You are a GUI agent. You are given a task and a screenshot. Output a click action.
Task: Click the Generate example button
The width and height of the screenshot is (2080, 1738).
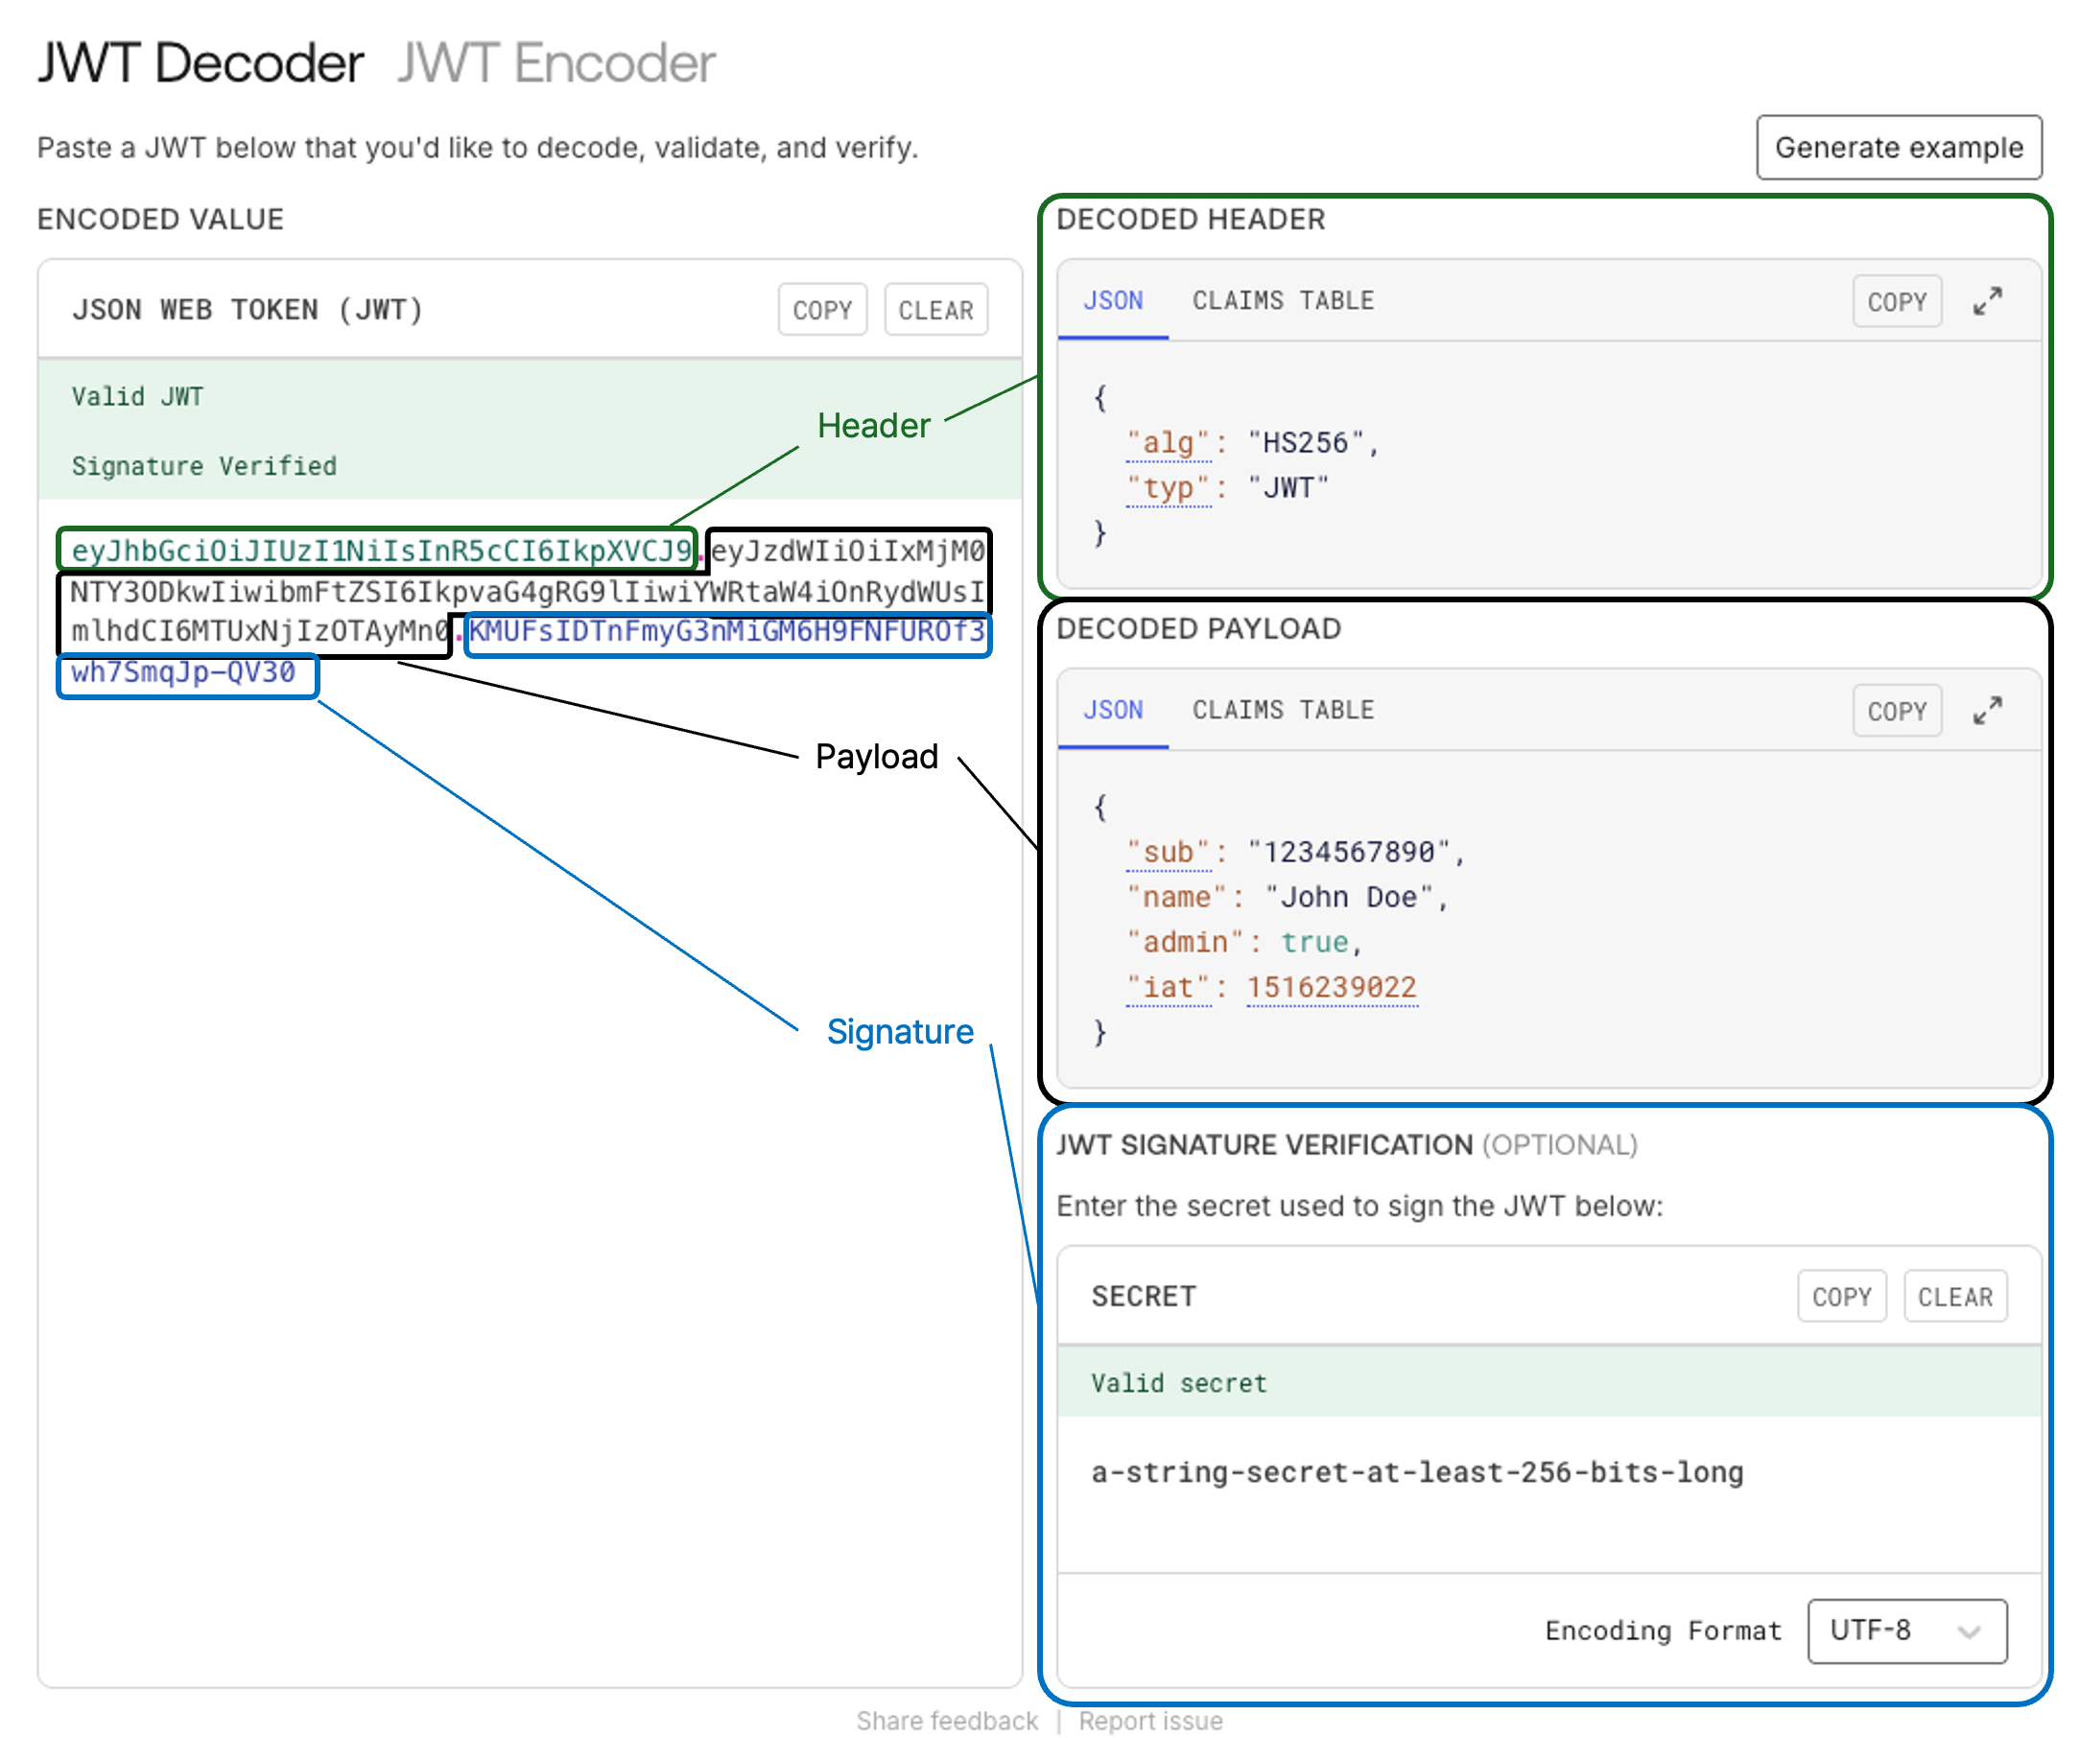(1898, 148)
